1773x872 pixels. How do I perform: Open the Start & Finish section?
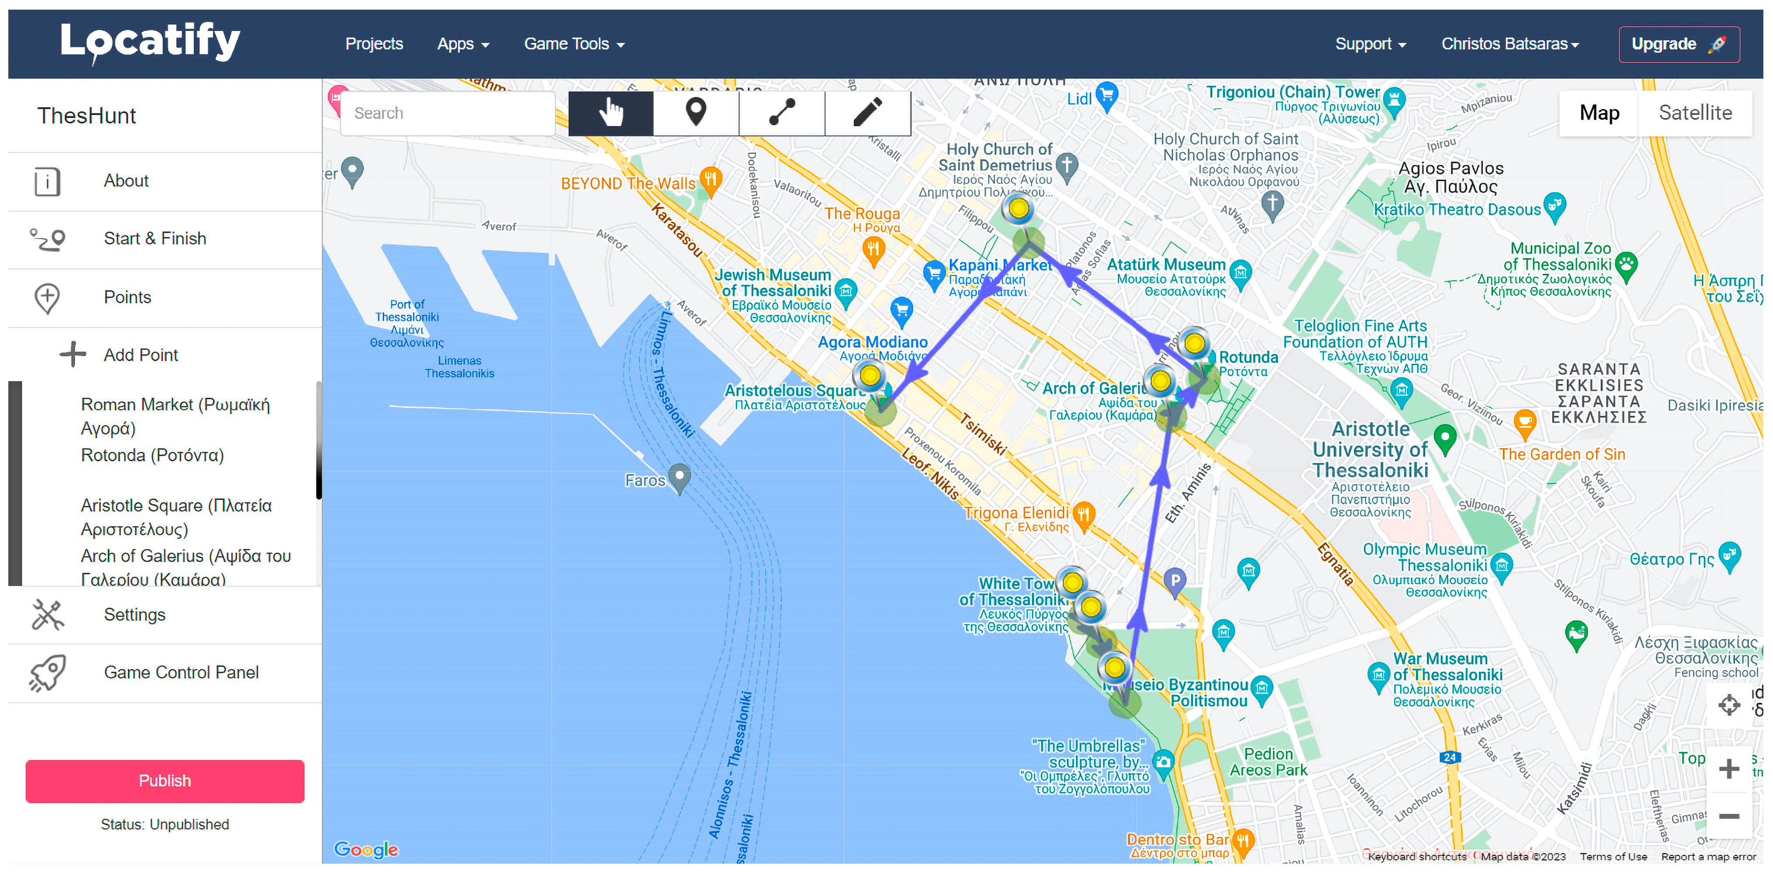click(x=155, y=238)
